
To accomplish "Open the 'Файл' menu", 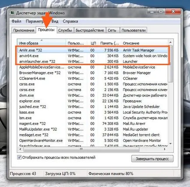I will 16,21.
